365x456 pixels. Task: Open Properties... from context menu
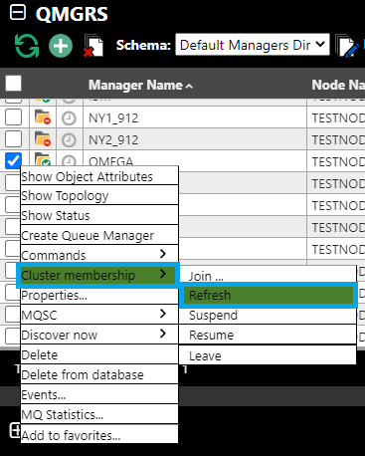pyautogui.click(x=99, y=296)
